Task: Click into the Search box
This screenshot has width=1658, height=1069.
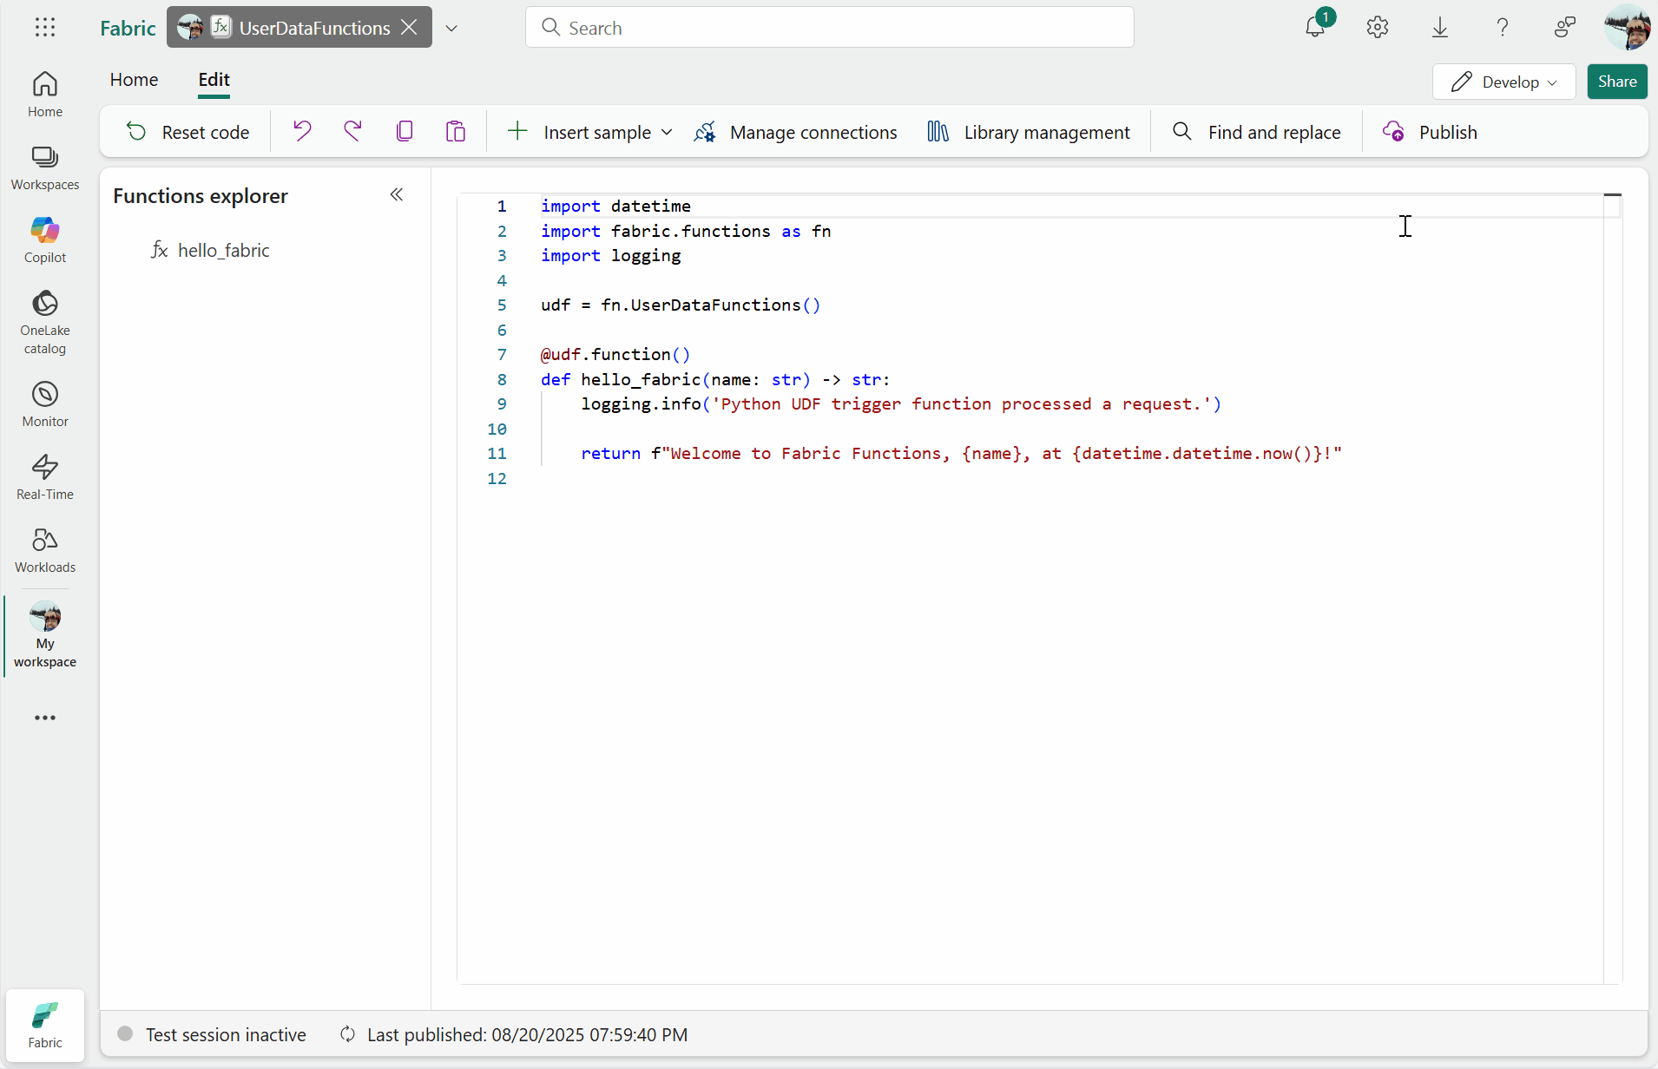Action: pos(829,28)
